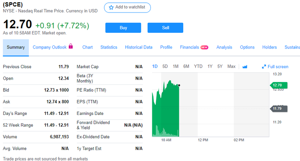Click the 12 PM chart axis label
Screen dimensions: 300x161
point(203,140)
